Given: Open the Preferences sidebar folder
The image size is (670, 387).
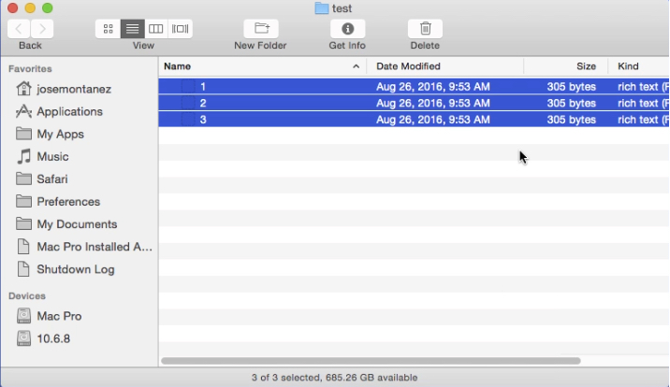Looking at the screenshot, I should [x=58, y=201].
